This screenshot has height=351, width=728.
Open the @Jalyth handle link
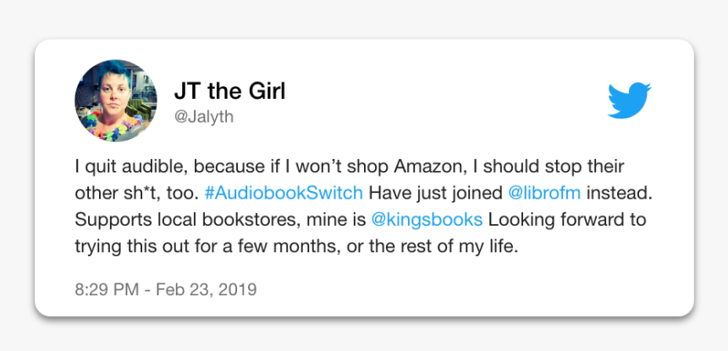[x=204, y=118]
